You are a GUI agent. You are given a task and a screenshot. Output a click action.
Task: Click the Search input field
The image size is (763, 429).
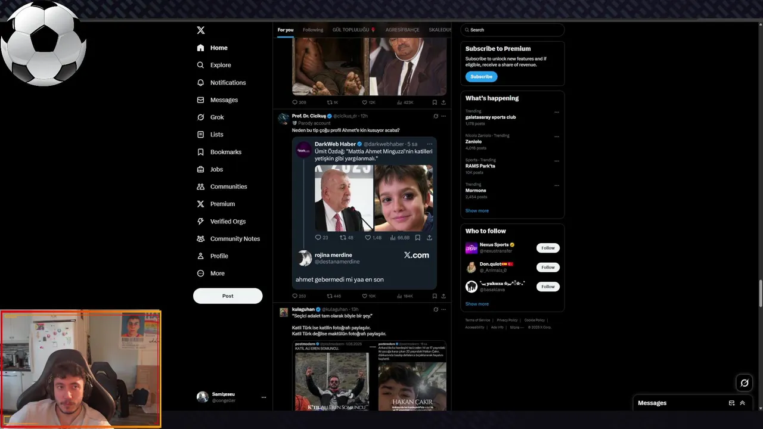click(x=512, y=30)
